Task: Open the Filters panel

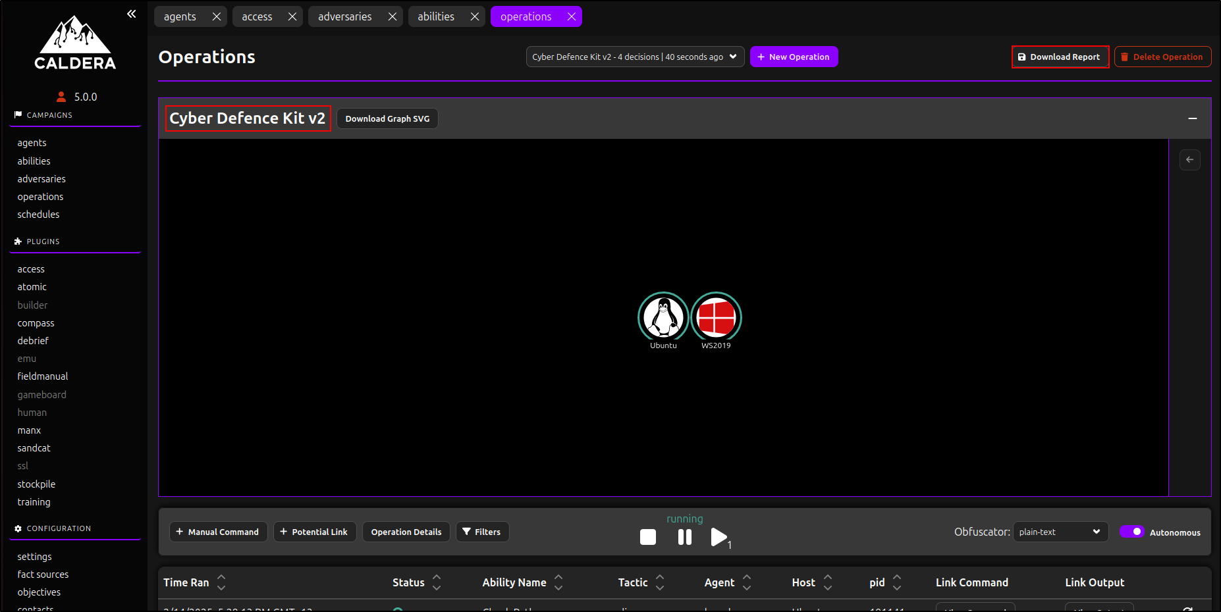Action: [482, 532]
